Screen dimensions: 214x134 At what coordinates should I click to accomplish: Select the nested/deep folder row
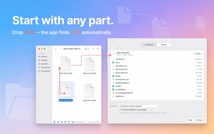point(157,90)
